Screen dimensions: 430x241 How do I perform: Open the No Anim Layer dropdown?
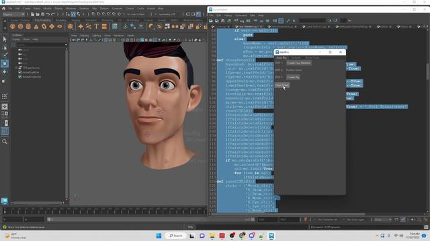pos(355,220)
